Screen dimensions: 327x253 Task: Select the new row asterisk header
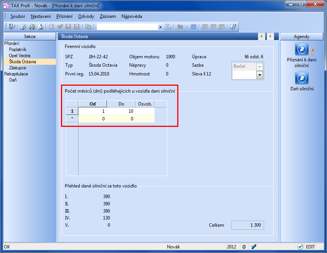tap(72, 118)
